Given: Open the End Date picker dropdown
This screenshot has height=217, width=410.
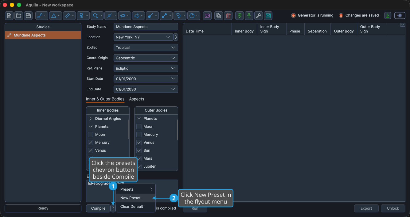Looking at the screenshot, I should [146, 89].
